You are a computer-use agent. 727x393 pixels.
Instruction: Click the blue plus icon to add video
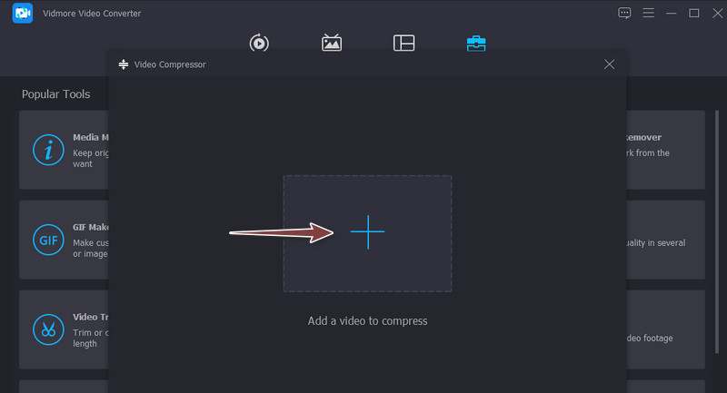click(x=367, y=233)
